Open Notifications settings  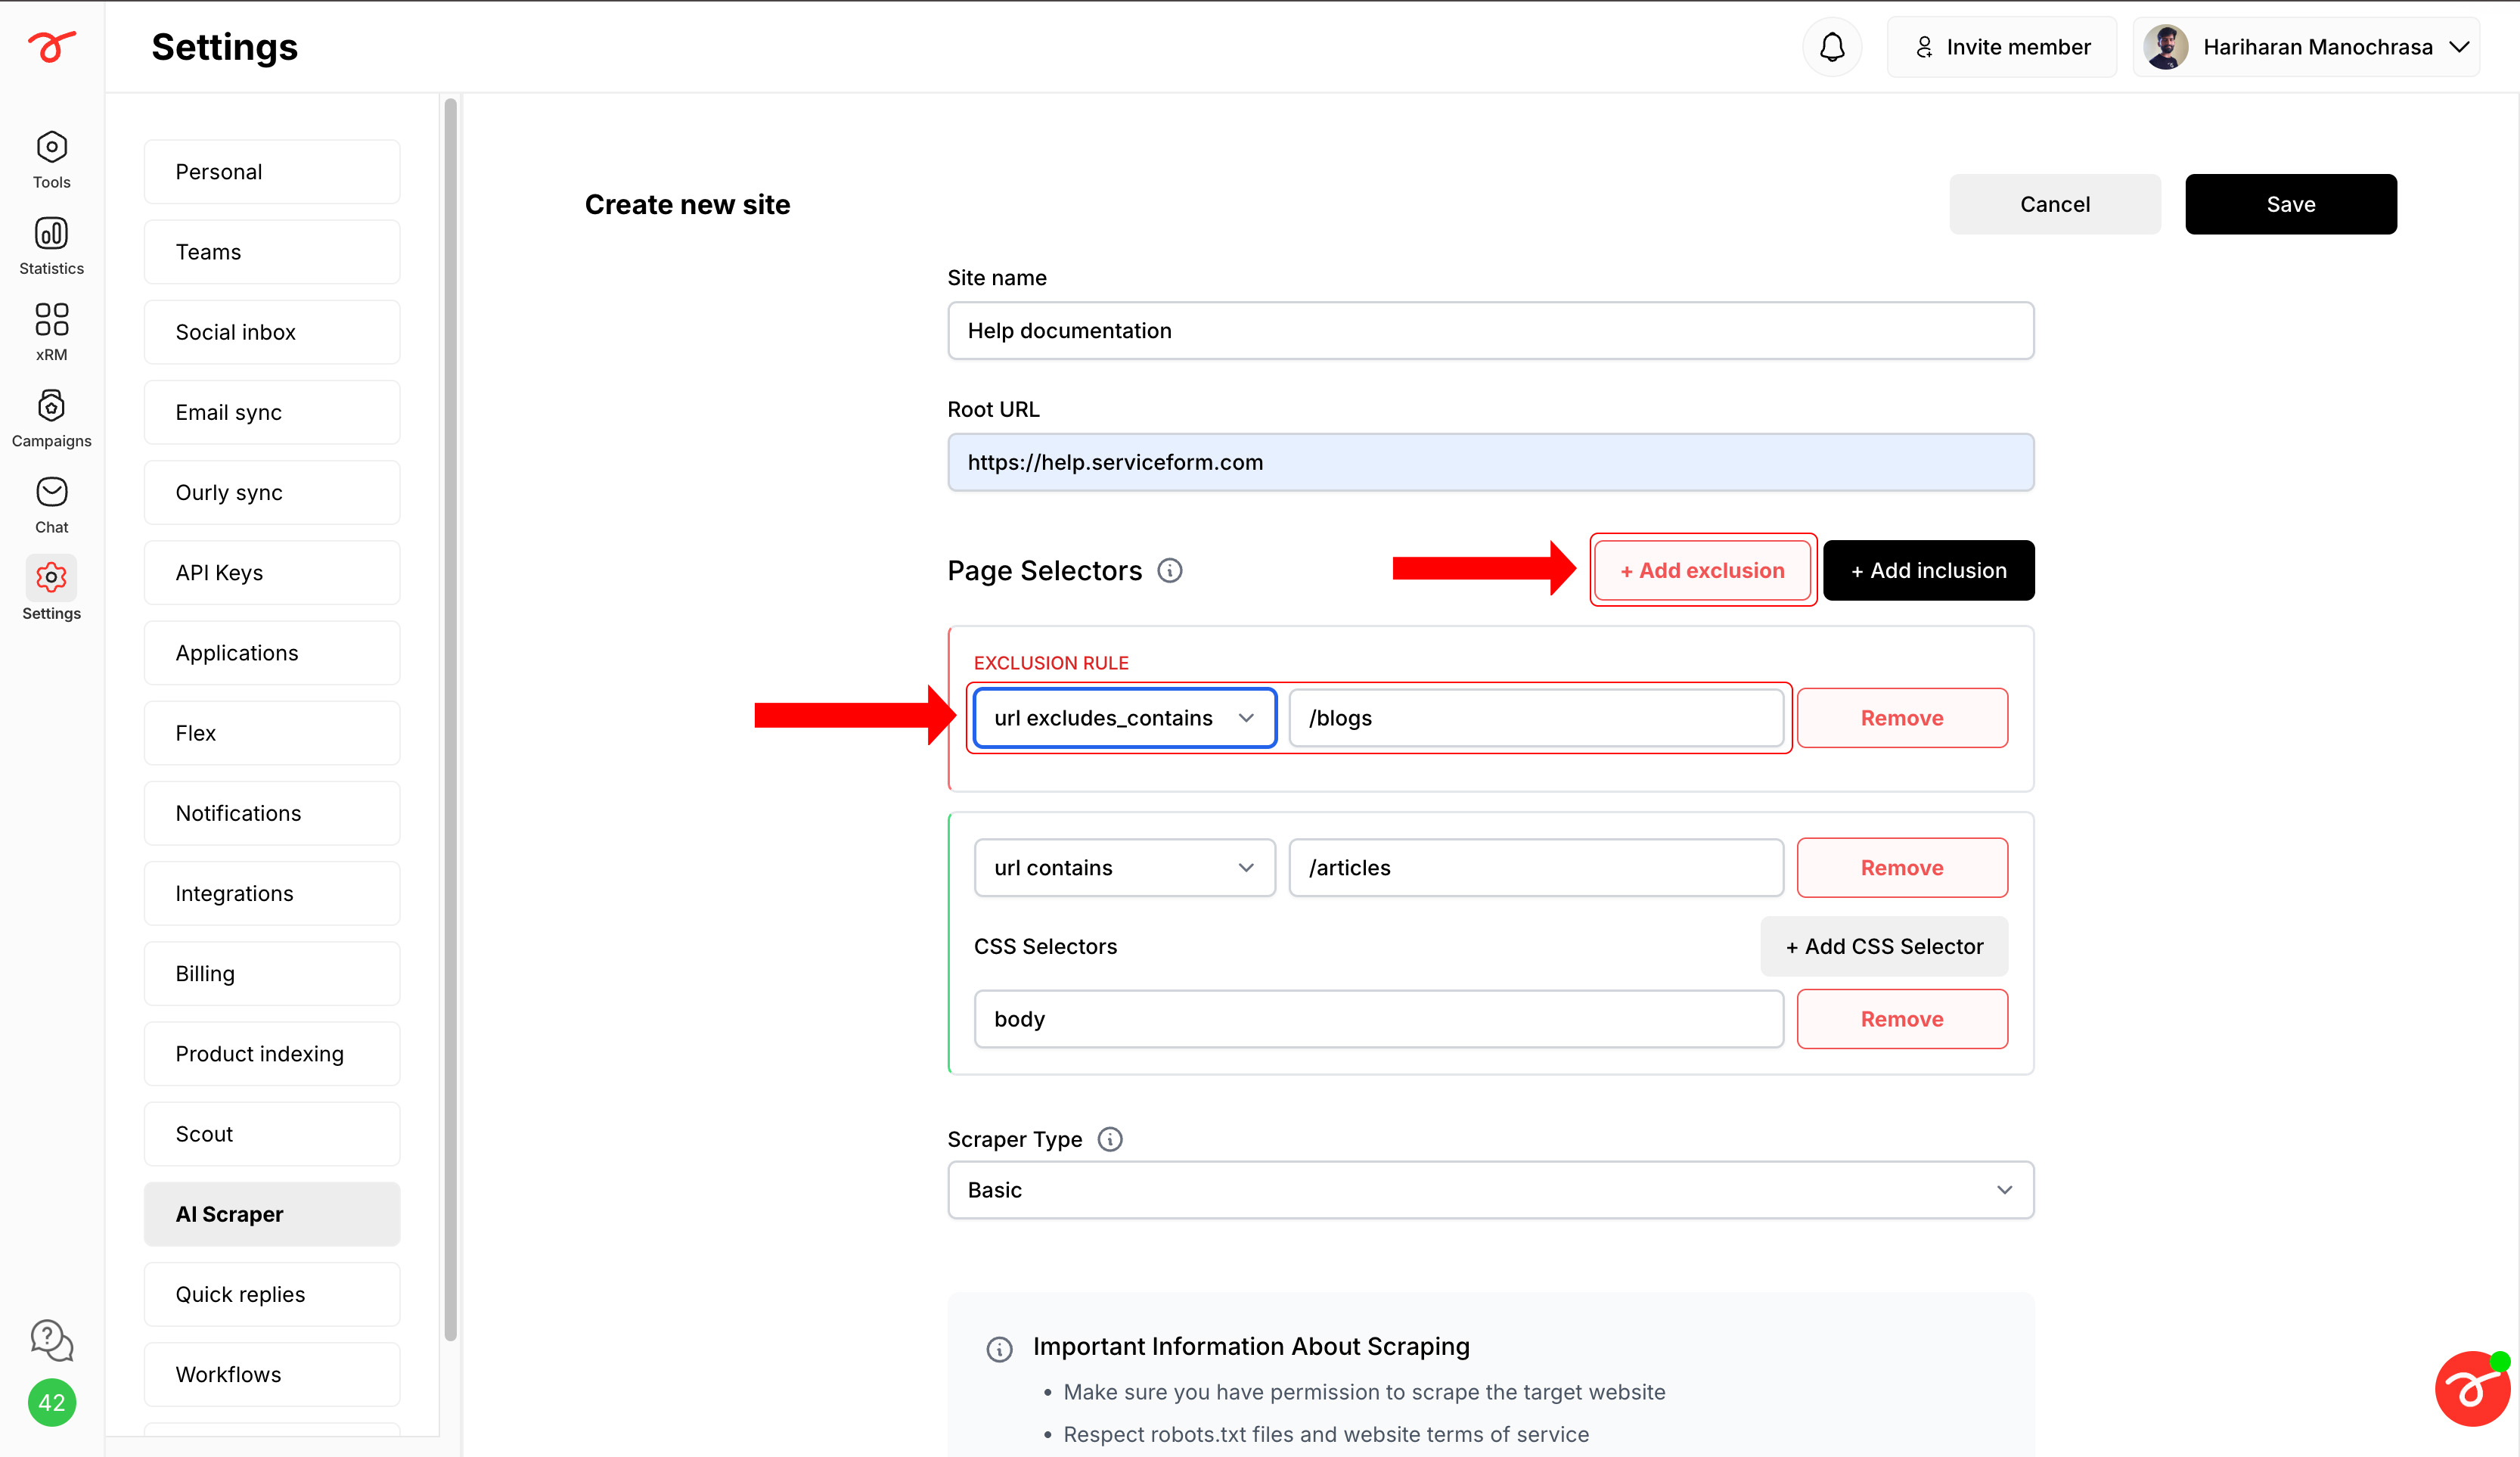point(272,813)
